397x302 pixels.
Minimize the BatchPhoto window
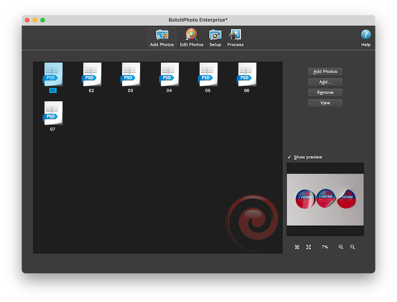pos(35,20)
